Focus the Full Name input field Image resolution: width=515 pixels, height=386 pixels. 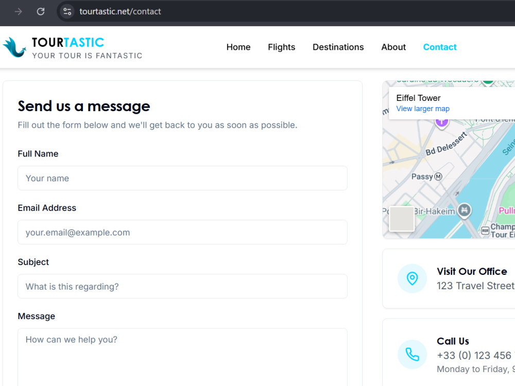click(183, 178)
